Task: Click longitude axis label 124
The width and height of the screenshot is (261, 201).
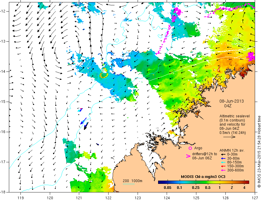Action: [167, 198]
